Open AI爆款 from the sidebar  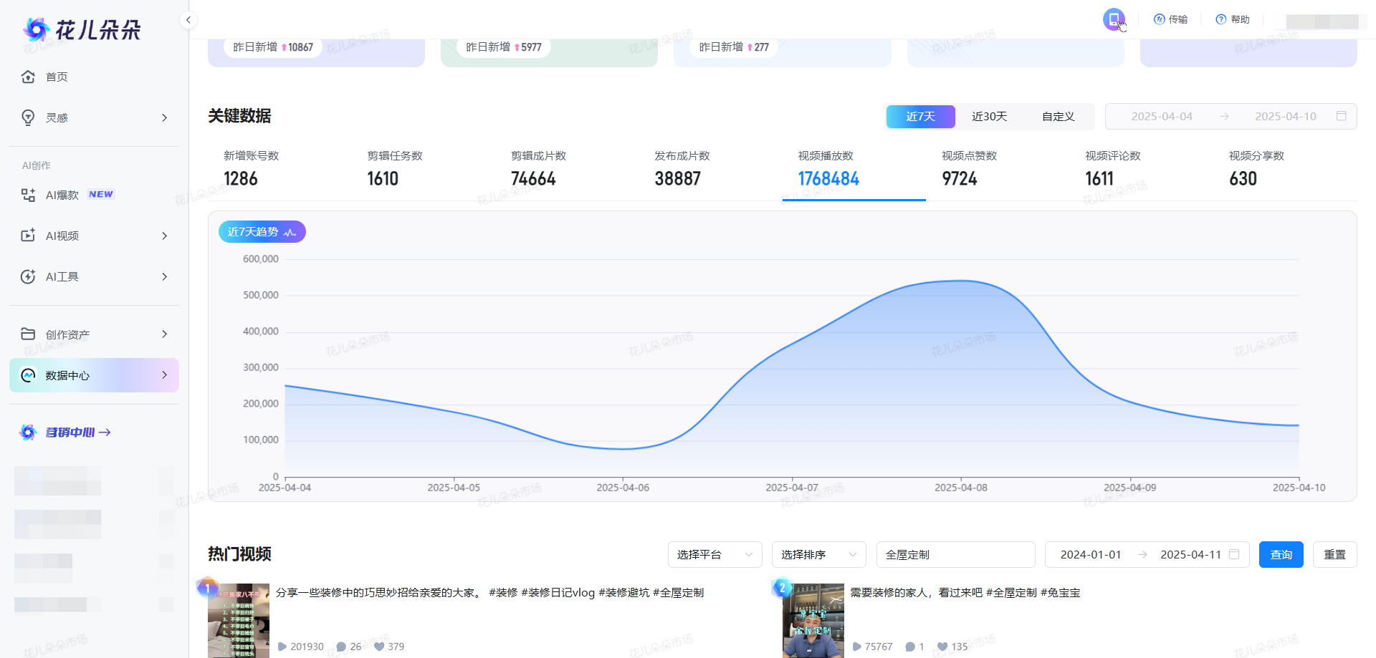click(x=62, y=195)
